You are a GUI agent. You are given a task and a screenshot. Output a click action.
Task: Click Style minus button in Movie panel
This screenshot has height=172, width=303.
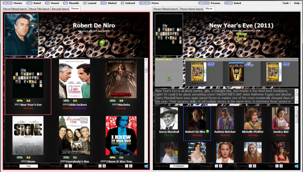[277, 166]
